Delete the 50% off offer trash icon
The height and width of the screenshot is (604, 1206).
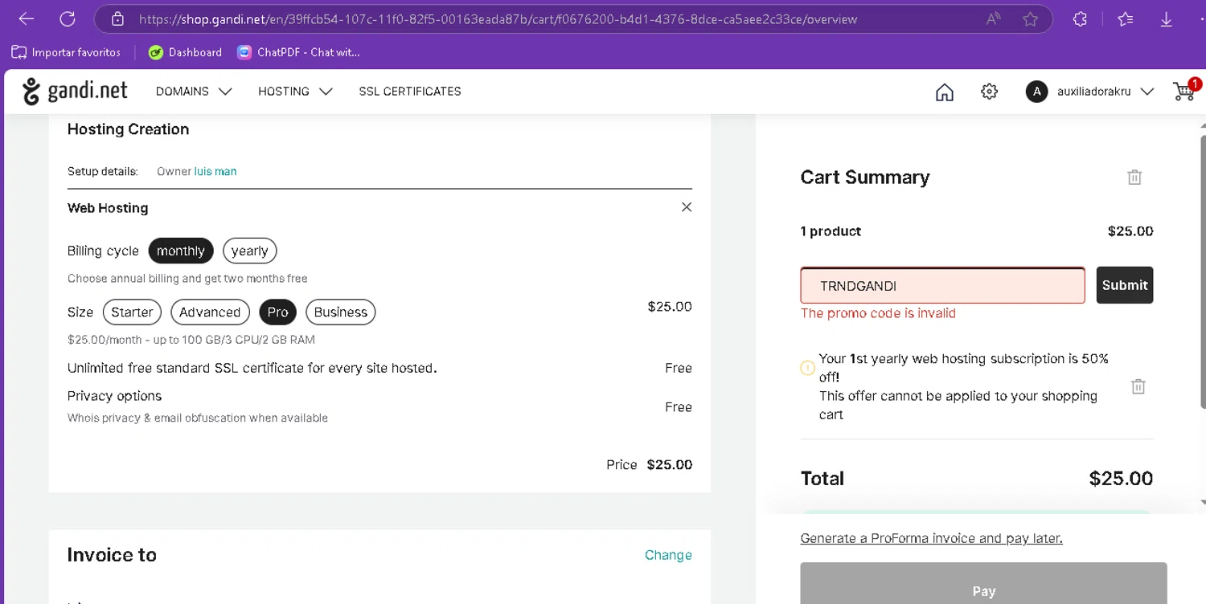click(x=1138, y=386)
